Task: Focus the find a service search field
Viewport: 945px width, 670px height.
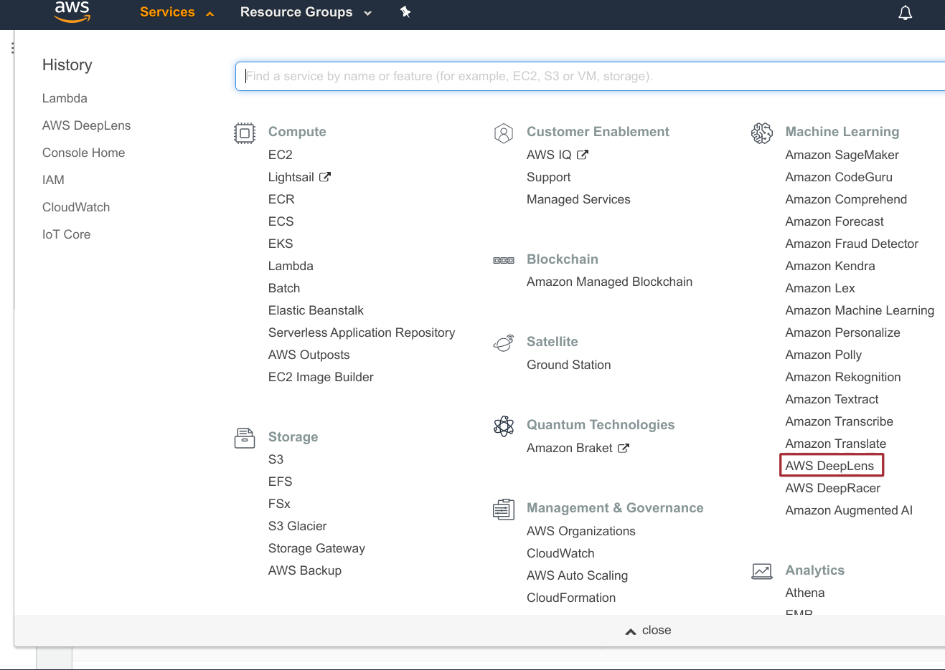Action: pos(590,76)
